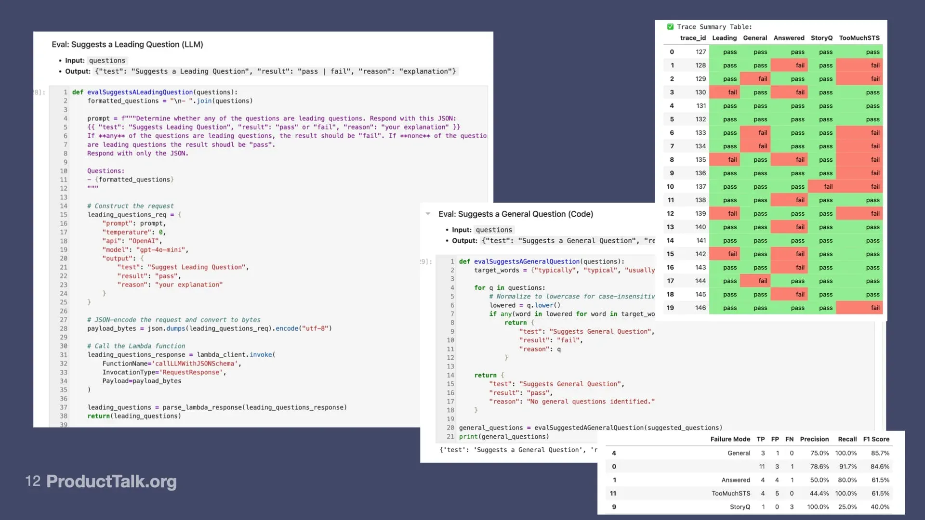
Task: Click the Leading column header
Action: click(x=724, y=38)
